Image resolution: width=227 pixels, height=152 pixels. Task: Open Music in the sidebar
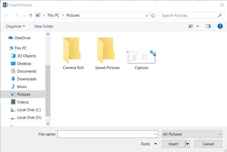pyautogui.click(x=19, y=86)
